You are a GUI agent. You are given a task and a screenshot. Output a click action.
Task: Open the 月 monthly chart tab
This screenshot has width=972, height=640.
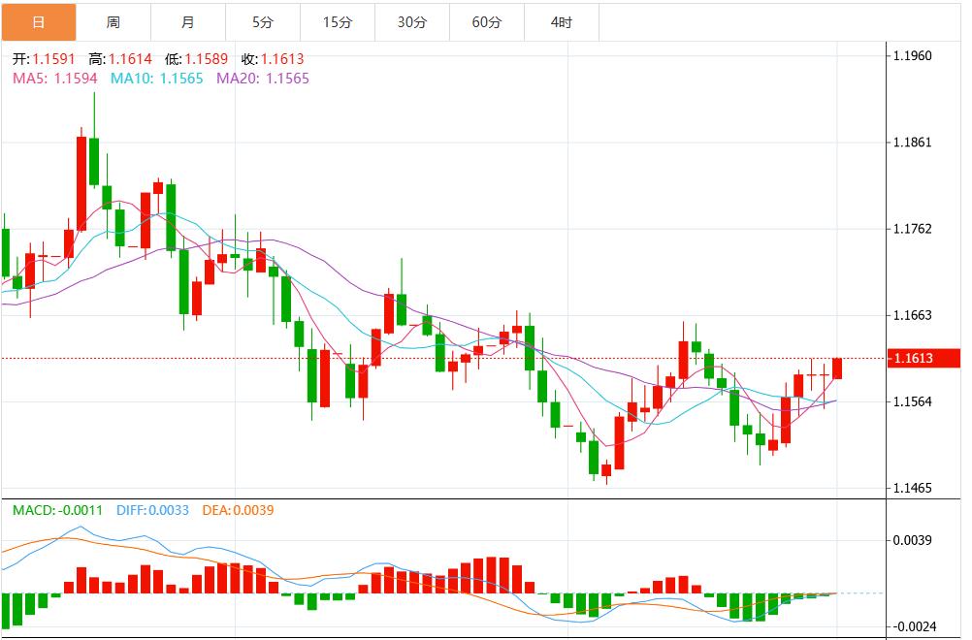coord(187,21)
